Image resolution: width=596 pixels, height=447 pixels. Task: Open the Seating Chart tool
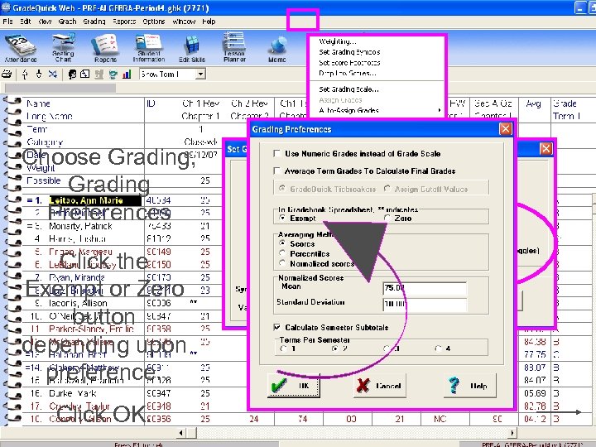[63, 48]
